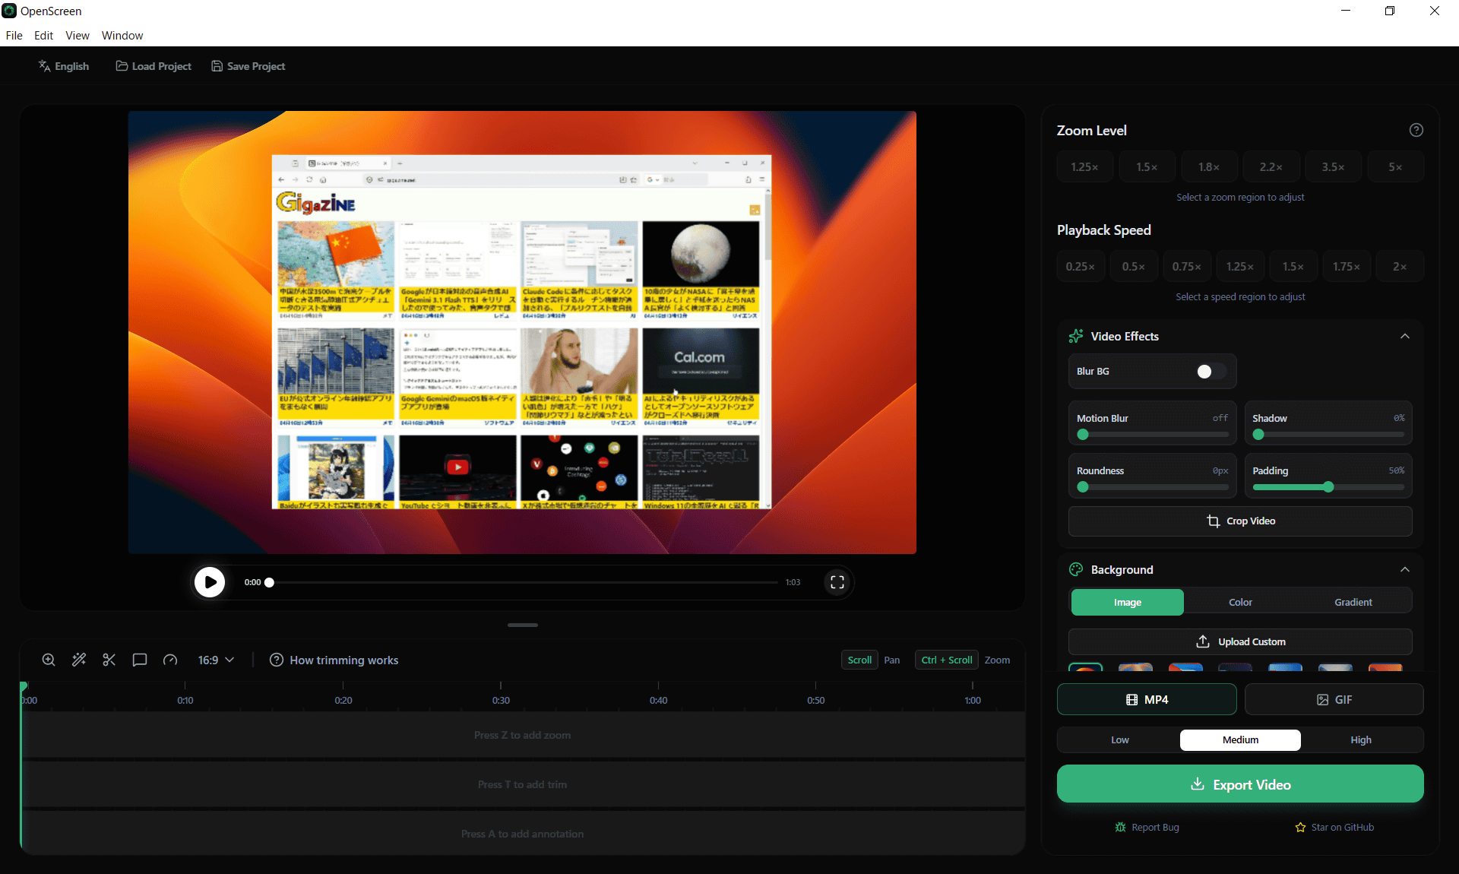Viewport: 1459px width, 874px height.
Task: Click the zoom magnifier icon in timeline toolbar
Action: (x=49, y=660)
